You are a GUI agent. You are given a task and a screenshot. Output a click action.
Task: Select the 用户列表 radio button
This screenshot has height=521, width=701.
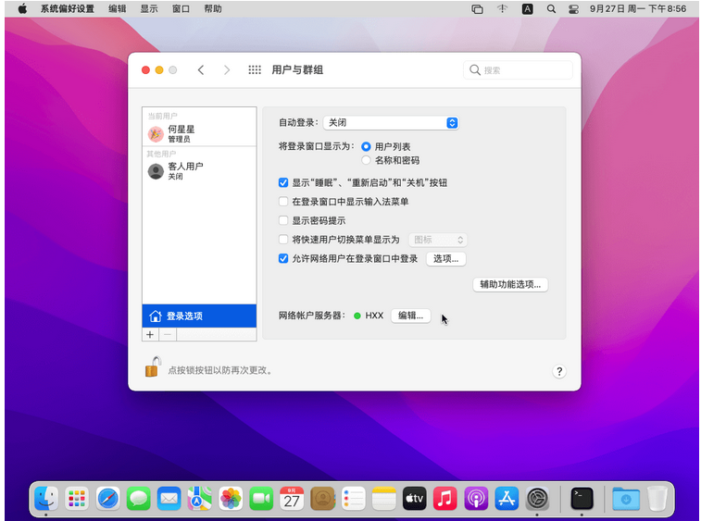point(366,146)
